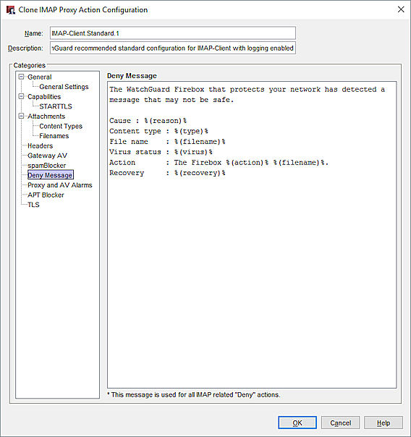Click the 'Virus status : %(virus)%' line
Image resolution: width=411 pixels, height=437 pixels.
[x=161, y=152]
